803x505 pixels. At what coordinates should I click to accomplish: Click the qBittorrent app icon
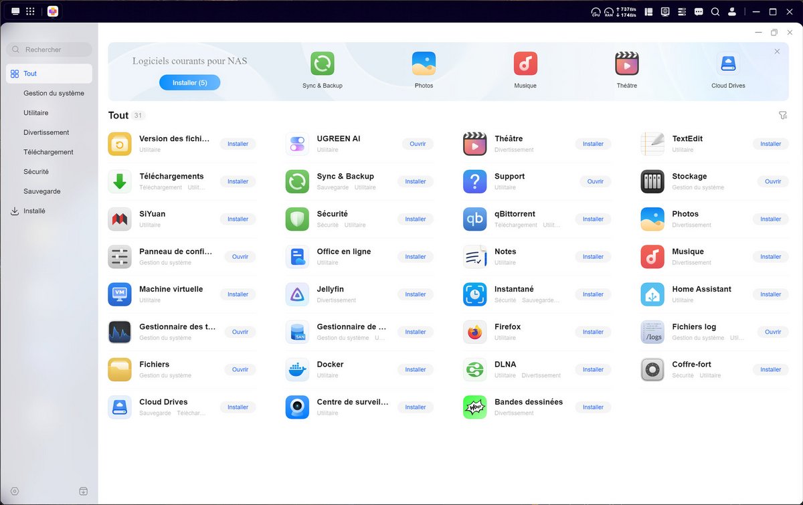(475, 219)
